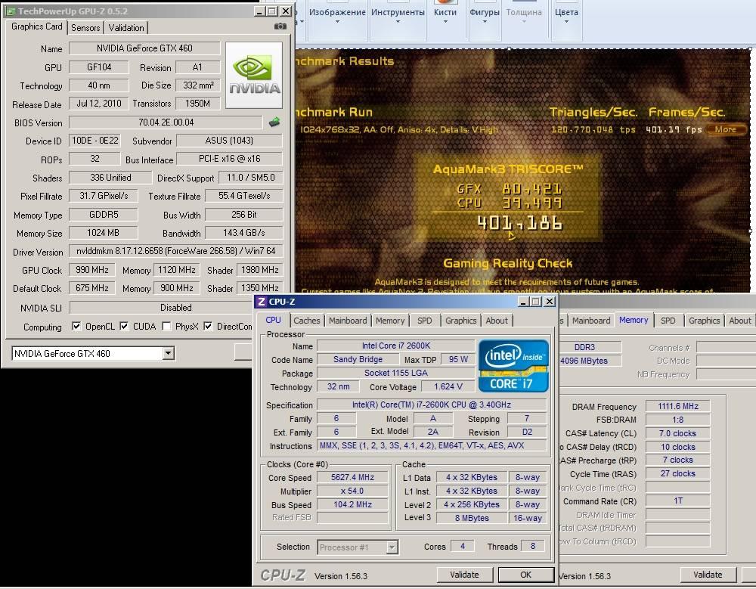Click the Command Rate value 1T
The height and width of the screenshot is (589, 756).
coord(678,501)
